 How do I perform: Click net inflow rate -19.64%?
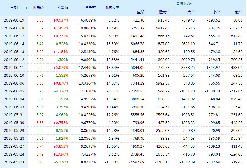(x=112, y=99)
